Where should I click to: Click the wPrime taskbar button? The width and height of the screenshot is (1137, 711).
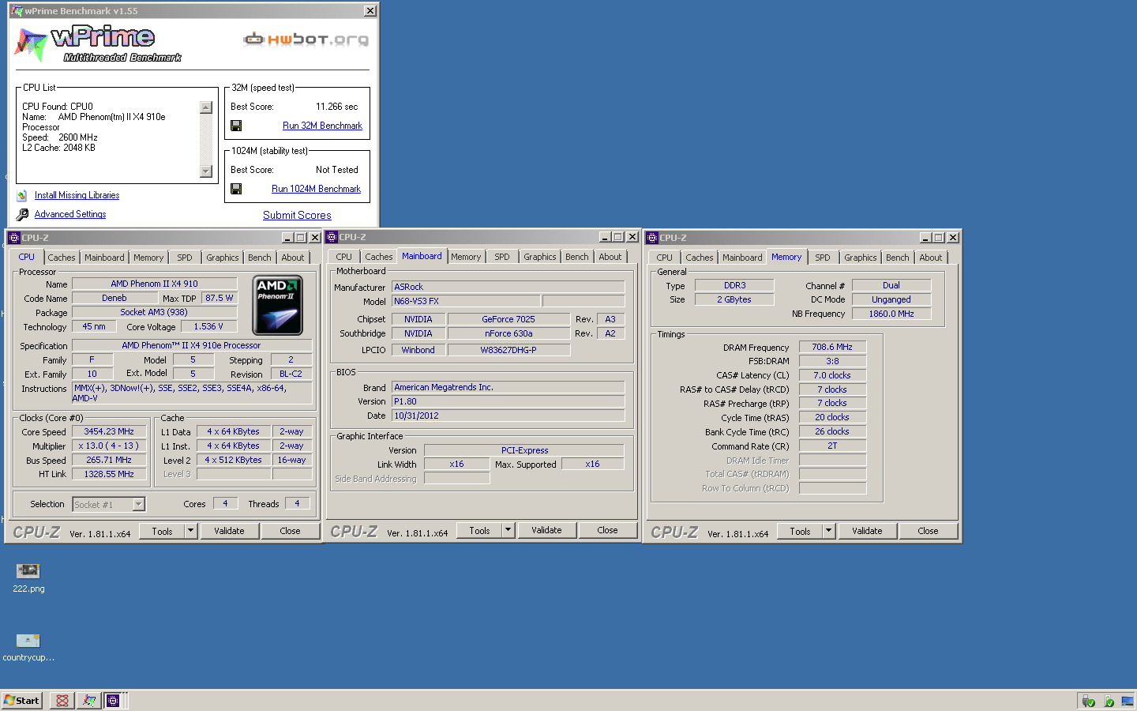click(x=89, y=700)
